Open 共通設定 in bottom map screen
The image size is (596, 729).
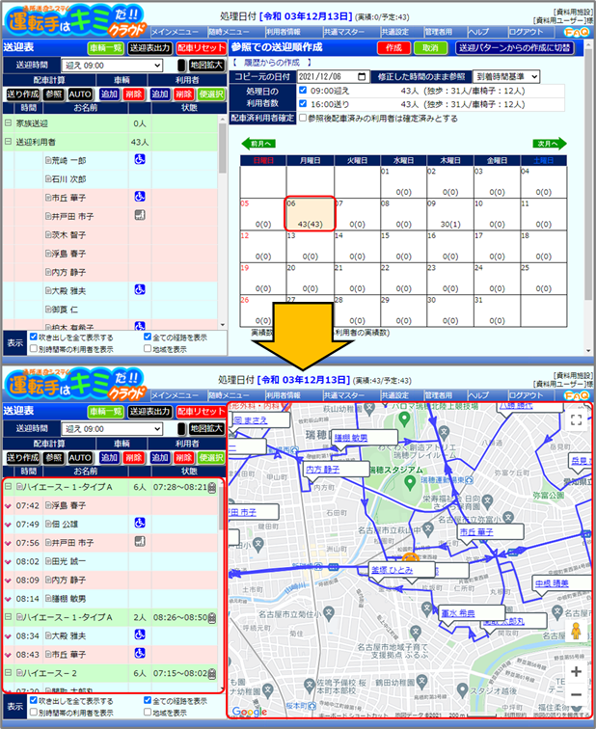pos(395,395)
